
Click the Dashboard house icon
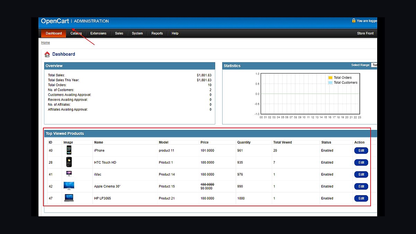point(47,54)
